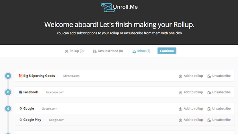Click the Inbox tray icon

(x=134, y=51)
